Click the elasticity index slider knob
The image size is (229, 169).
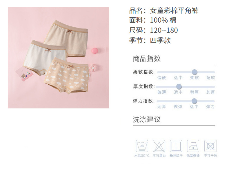(194, 101)
